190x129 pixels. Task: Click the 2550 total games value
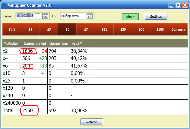(x=27, y=110)
